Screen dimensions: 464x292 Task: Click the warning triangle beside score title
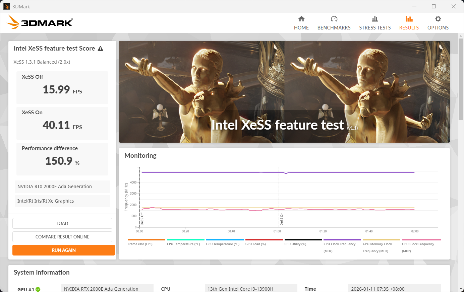pyautogui.click(x=100, y=49)
